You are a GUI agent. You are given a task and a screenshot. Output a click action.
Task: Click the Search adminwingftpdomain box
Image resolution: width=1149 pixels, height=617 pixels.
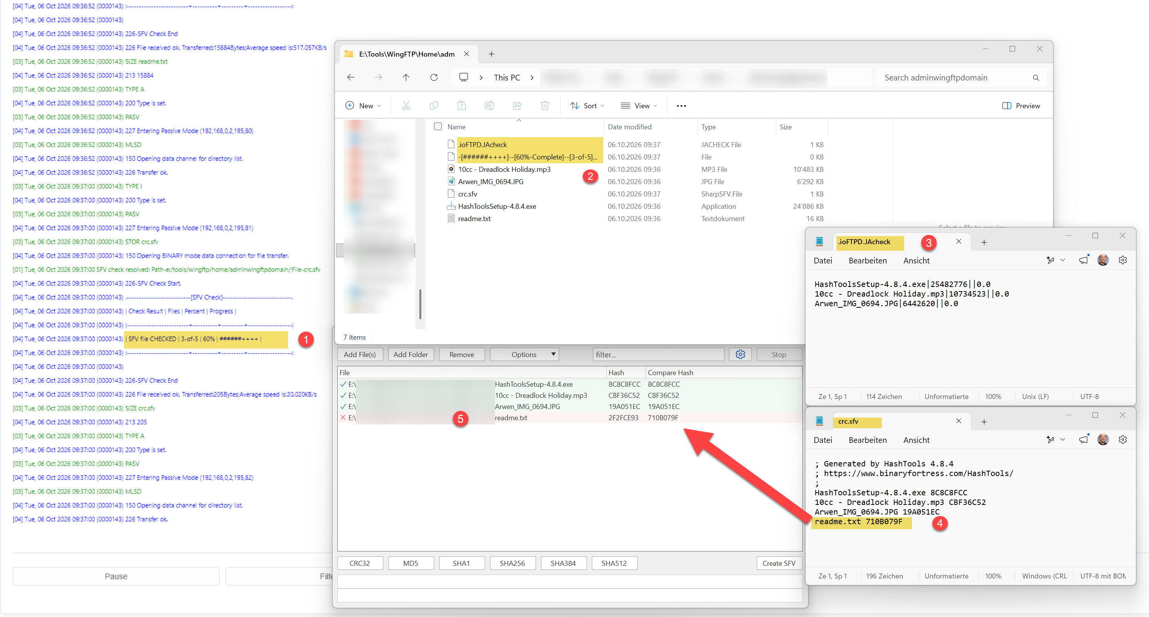pos(961,77)
